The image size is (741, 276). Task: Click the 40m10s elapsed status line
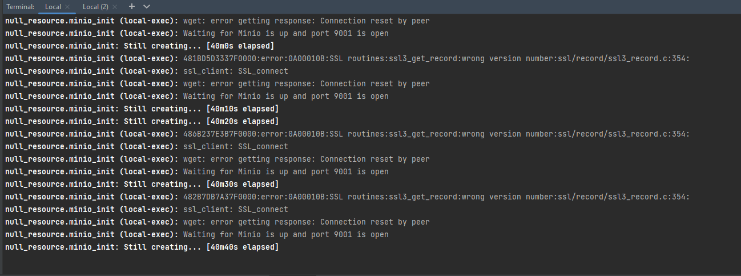click(x=142, y=109)
